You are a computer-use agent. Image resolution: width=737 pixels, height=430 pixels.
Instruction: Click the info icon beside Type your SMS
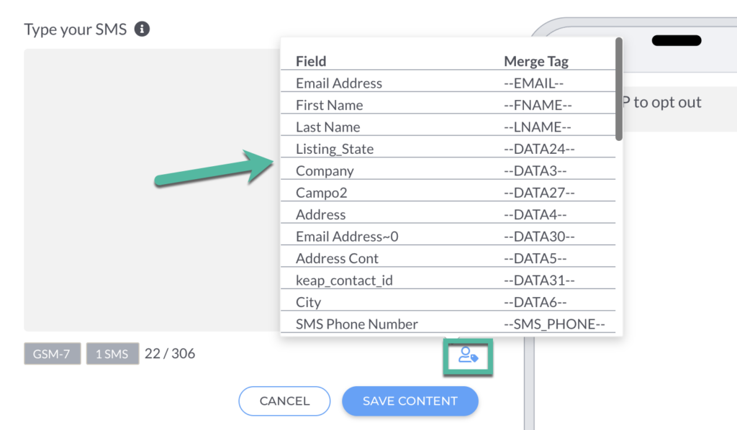tap(142, 29)
